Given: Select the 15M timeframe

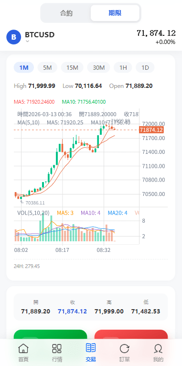Looking at the screenshot, I should 72,68.
